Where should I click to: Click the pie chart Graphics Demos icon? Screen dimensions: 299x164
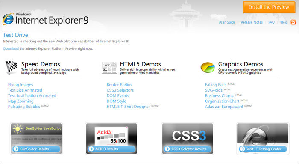pyautogui.click(x=208, y=67)
